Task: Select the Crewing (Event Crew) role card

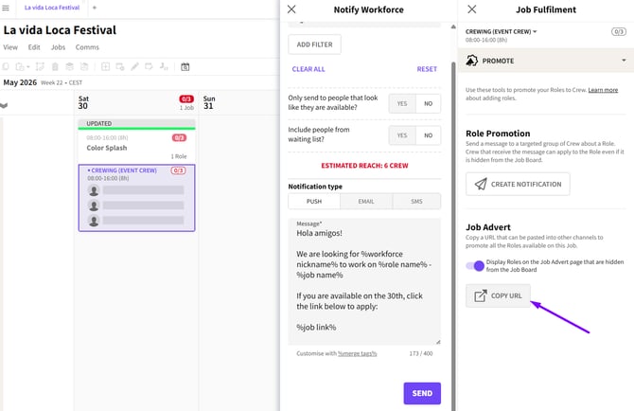Action: pos(136,198)
